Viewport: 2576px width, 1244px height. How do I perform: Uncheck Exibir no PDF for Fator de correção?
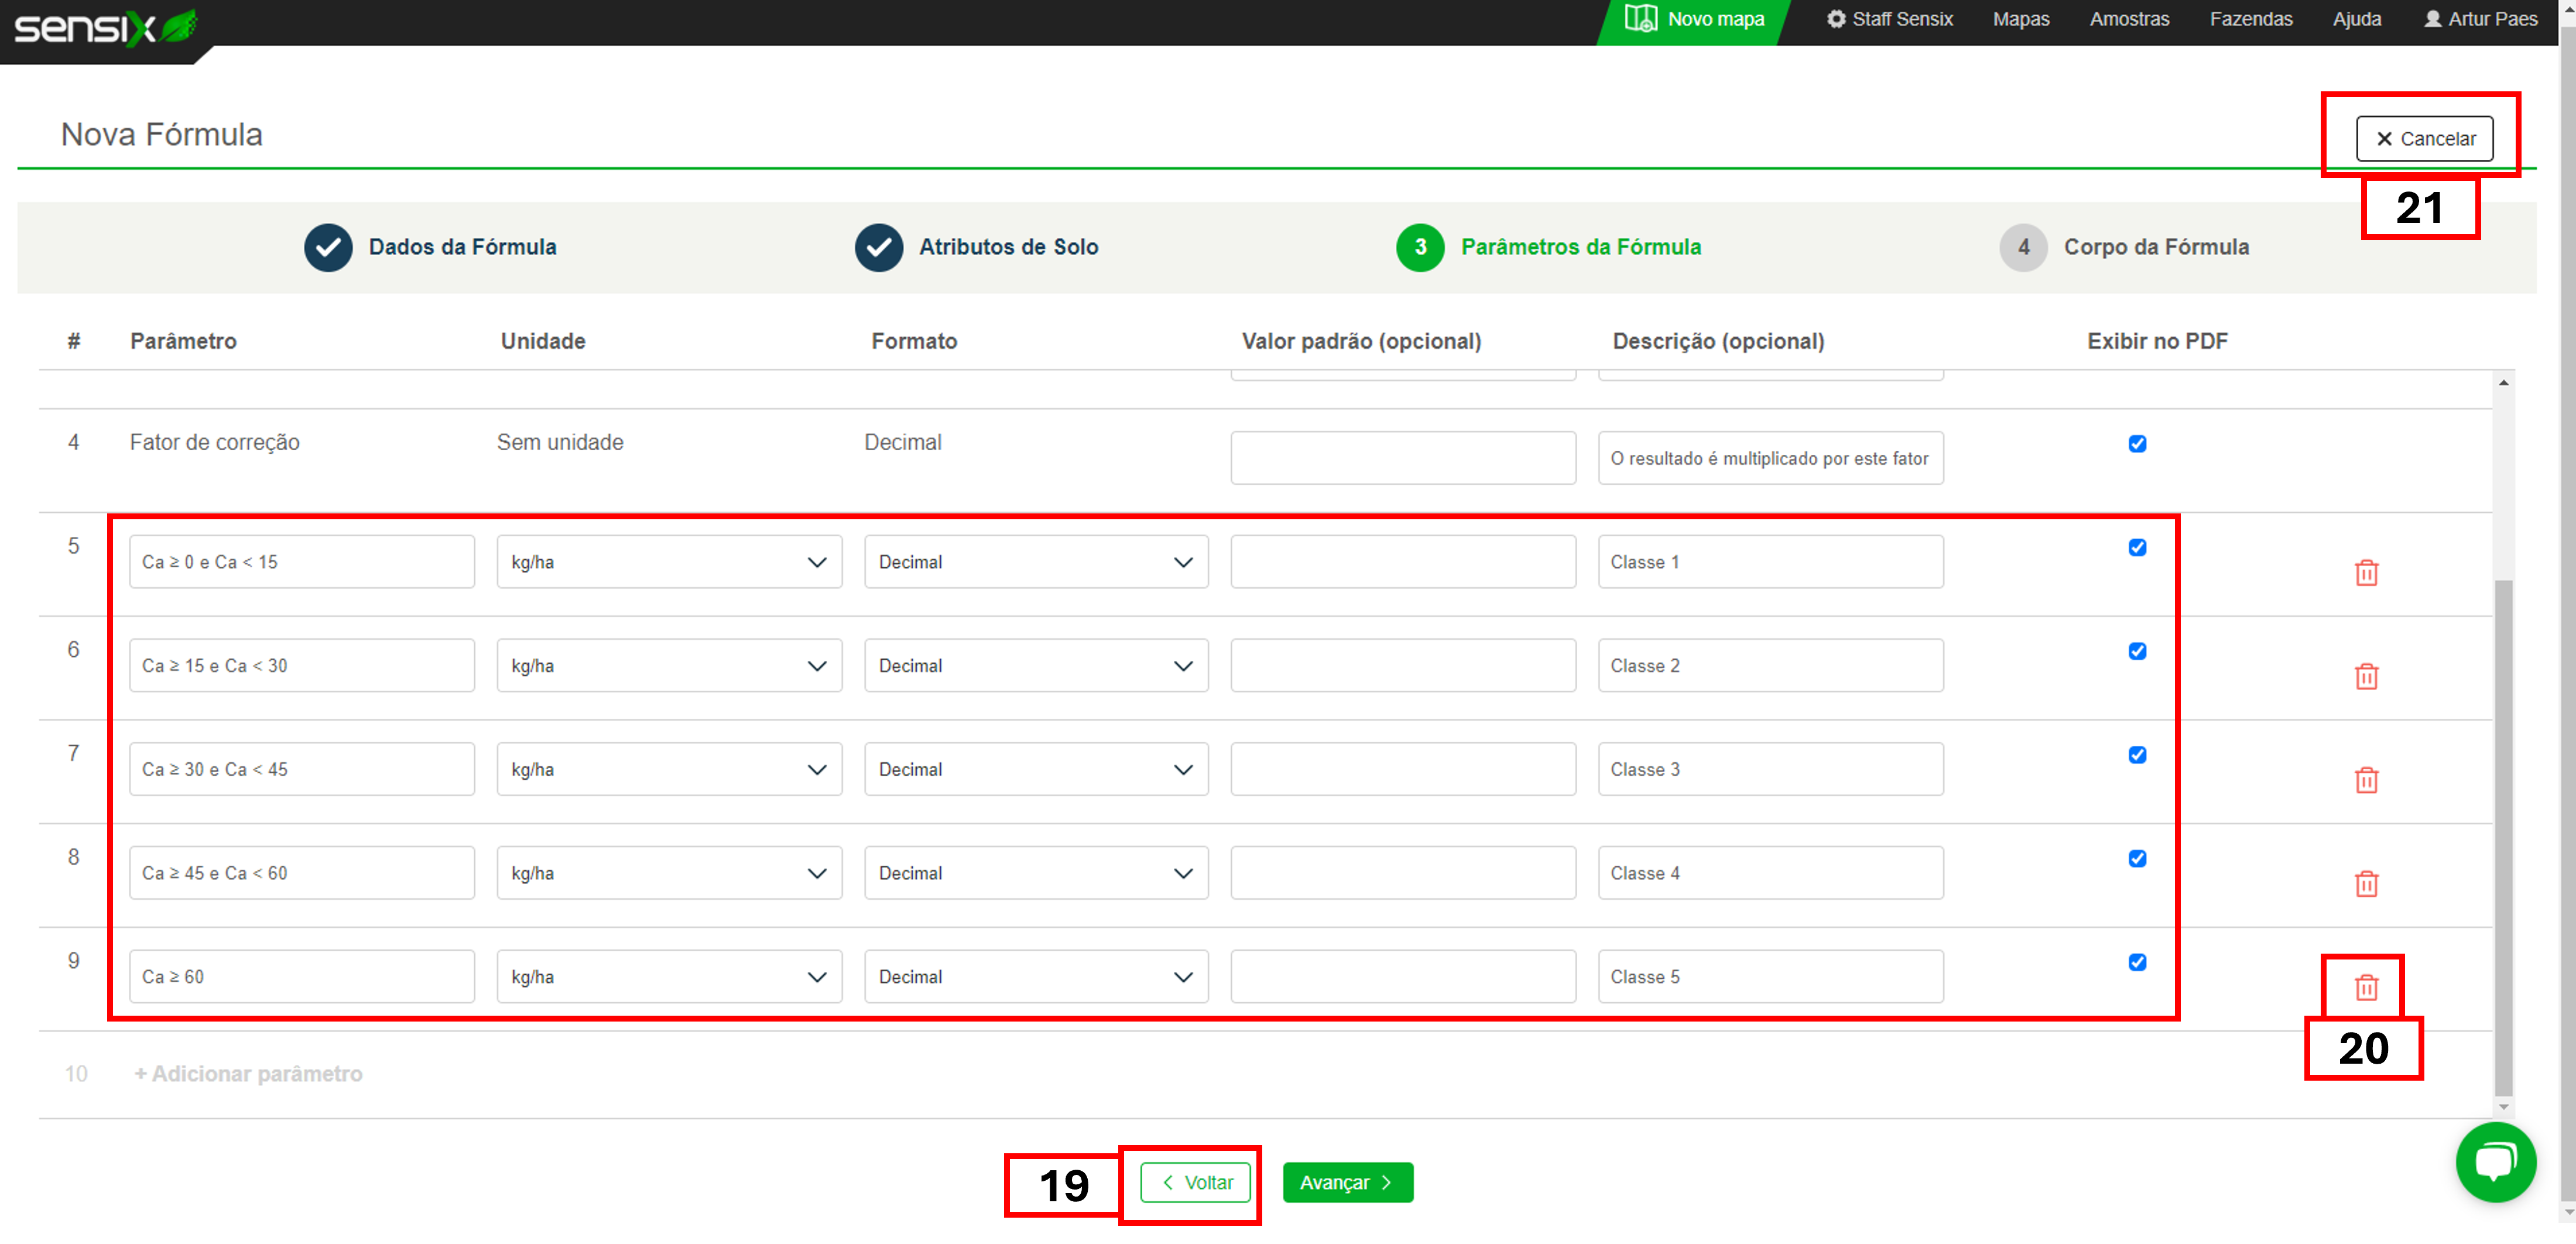click(2137, 444)
